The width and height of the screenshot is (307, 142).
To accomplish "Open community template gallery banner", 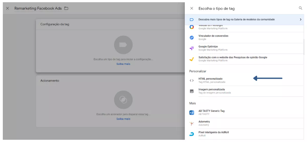I will pos(244,19).
